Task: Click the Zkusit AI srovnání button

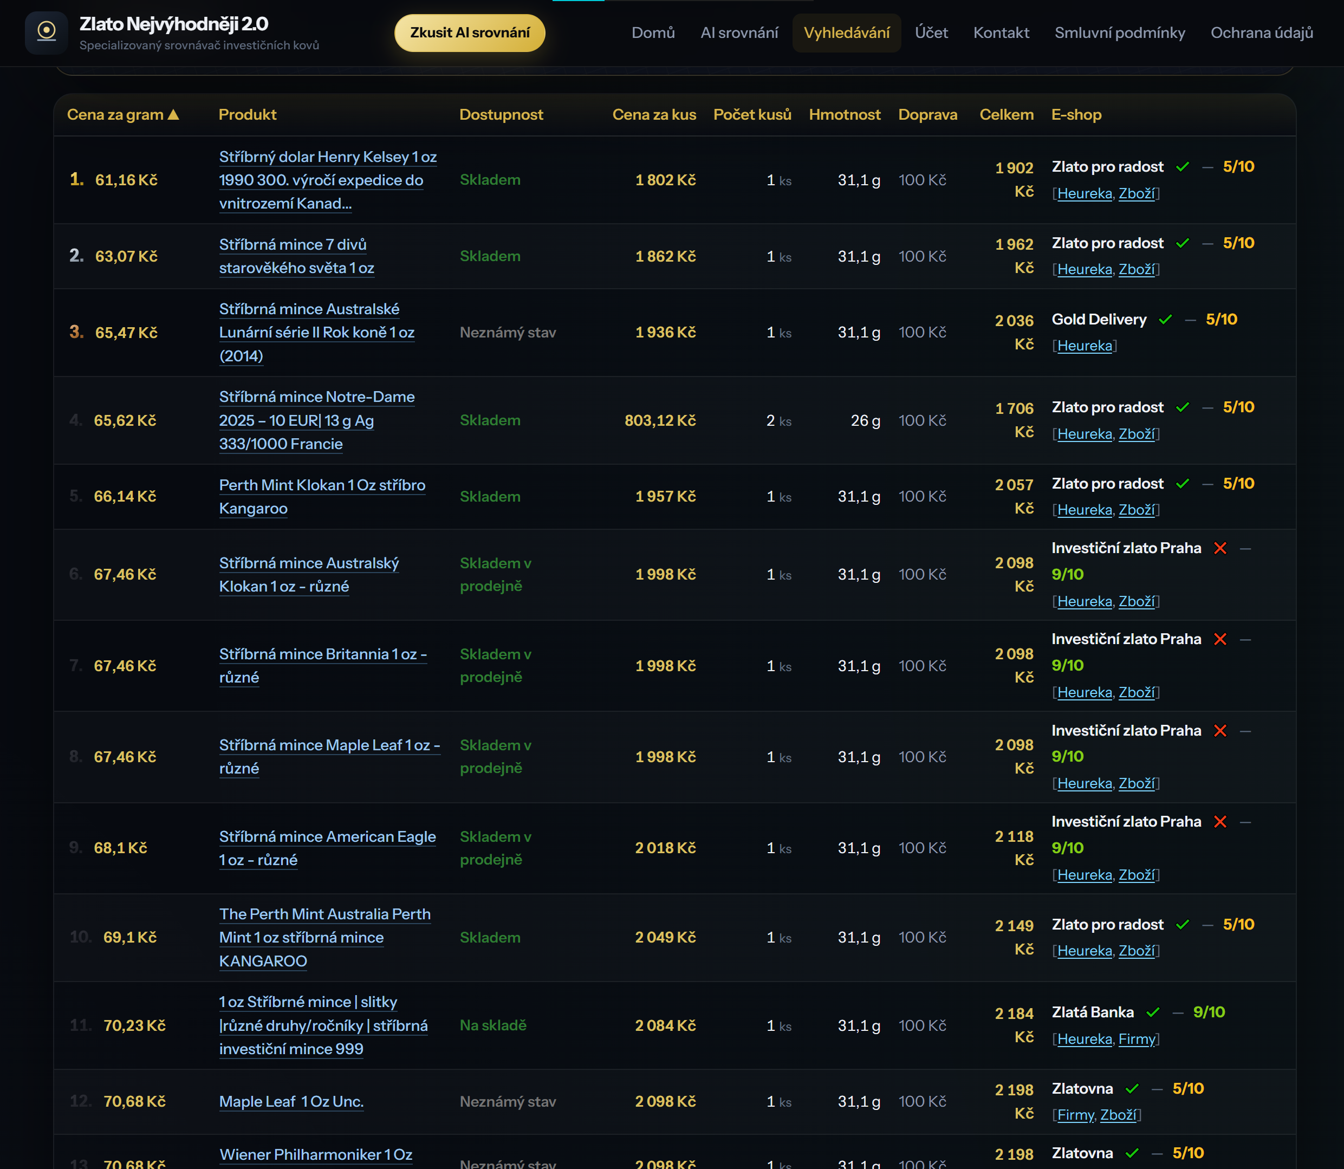Action: [470, 33]
